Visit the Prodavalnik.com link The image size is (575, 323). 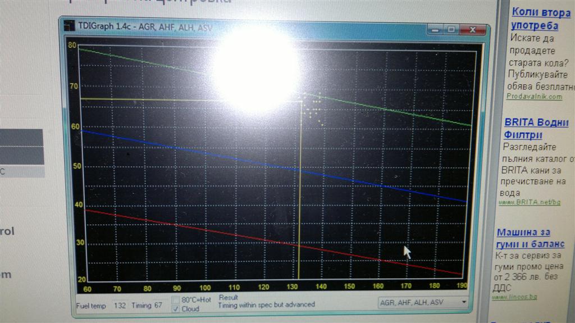(533, 97)
